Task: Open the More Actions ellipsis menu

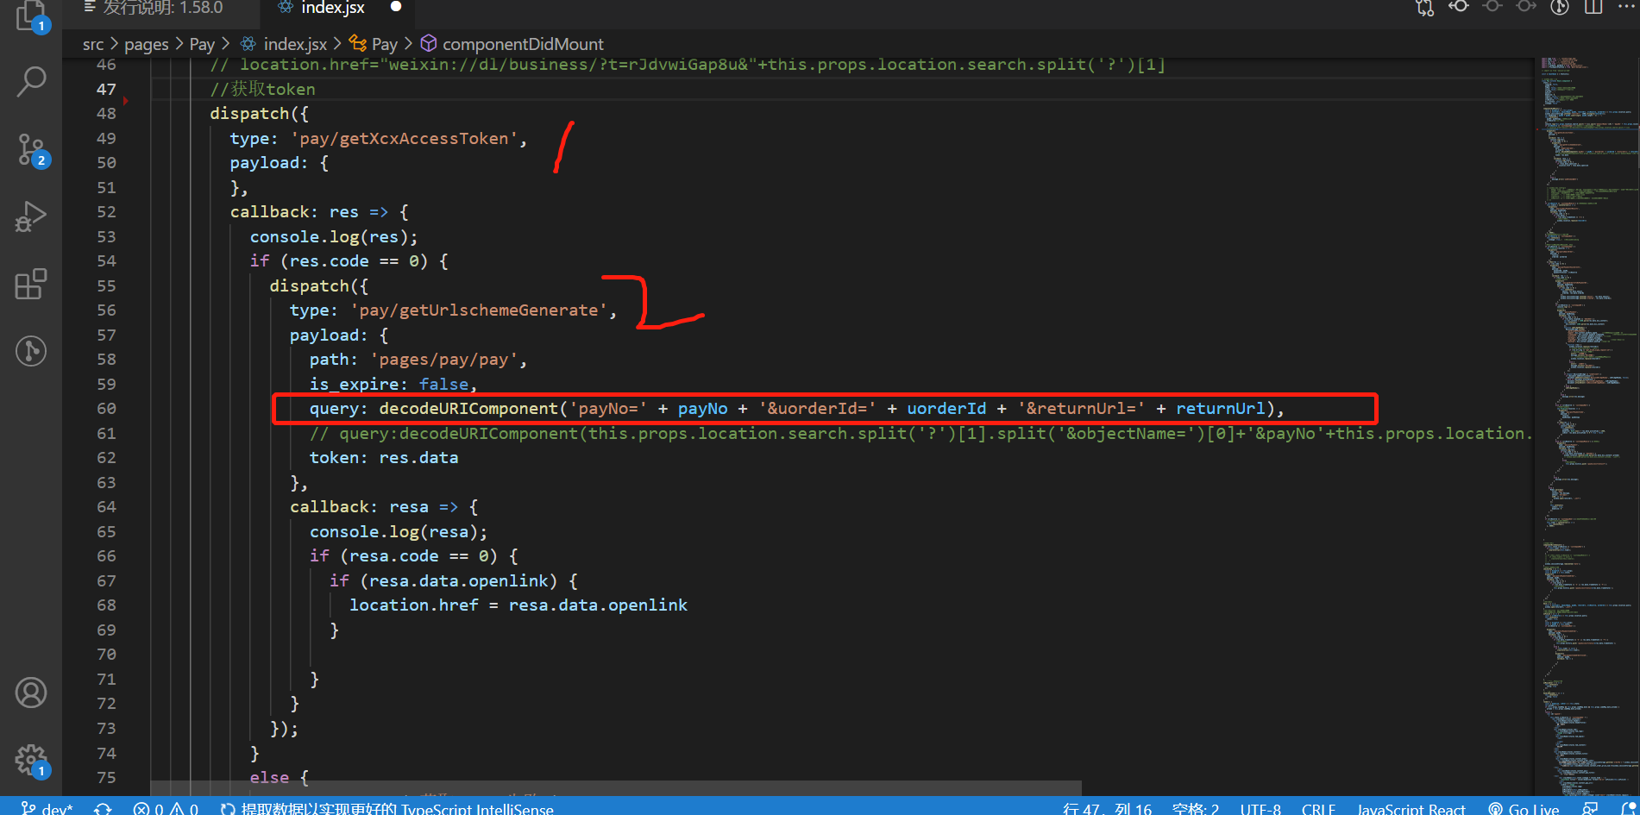Action: click(1625, 7)
